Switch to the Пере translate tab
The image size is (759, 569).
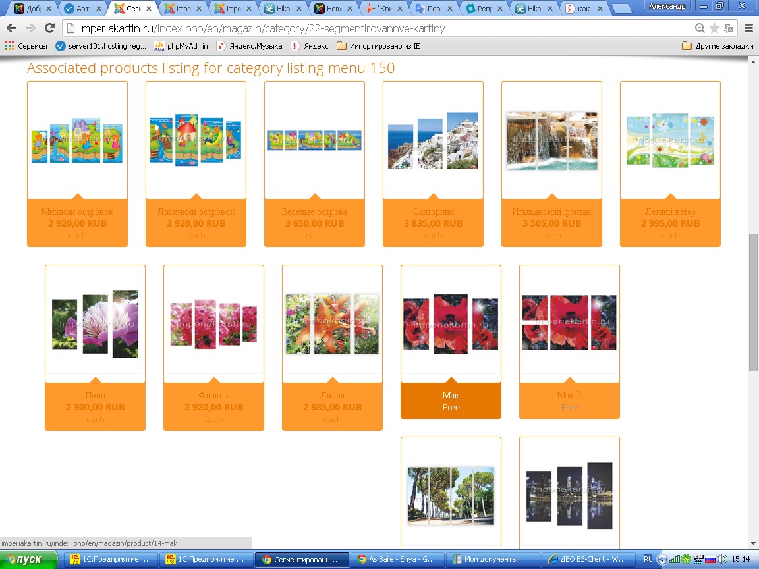click(x=434, y=8)
